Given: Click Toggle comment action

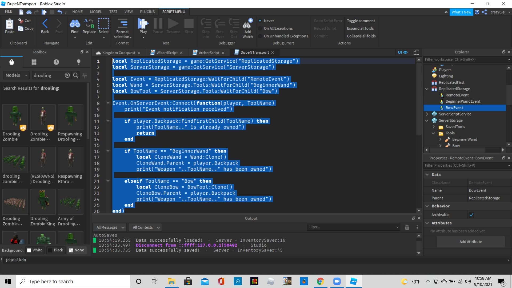Looking at the screenshot, I should point(361,21).
